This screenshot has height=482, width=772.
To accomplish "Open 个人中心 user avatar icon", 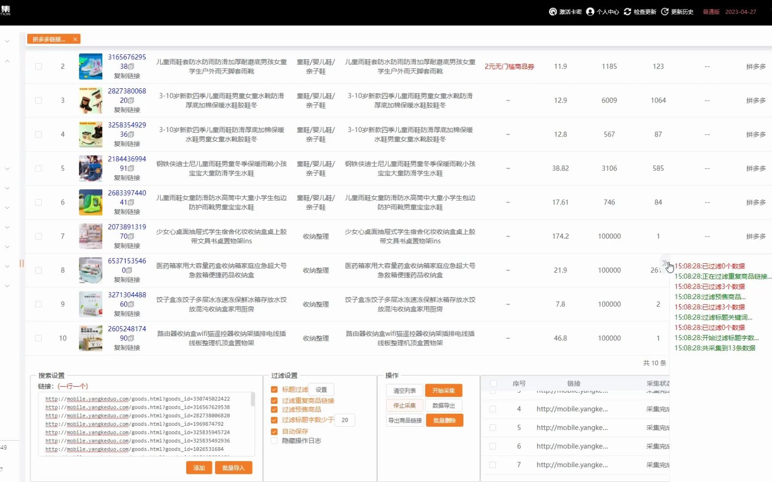I will point(590,12).
